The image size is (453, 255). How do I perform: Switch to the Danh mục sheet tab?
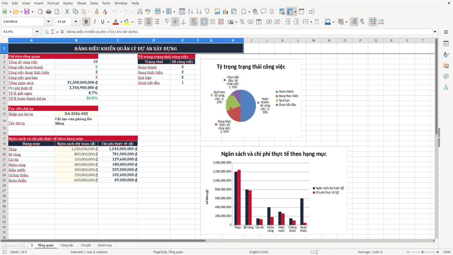[x=105, y=245]
